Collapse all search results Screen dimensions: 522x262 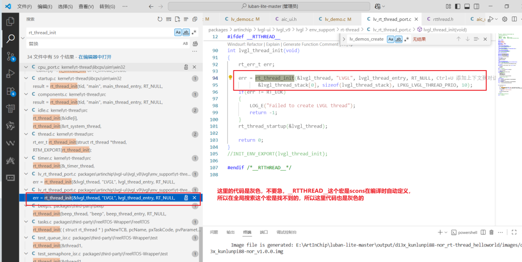tap(195, 19)
